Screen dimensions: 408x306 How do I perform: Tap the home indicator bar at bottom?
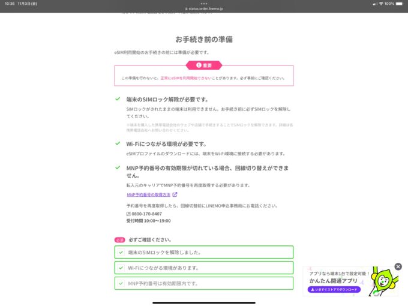pyautogui.click(x=204, y=302)
